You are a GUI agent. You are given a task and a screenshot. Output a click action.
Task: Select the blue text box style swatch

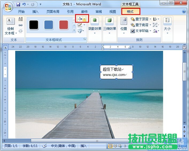[x=49, y=25]
